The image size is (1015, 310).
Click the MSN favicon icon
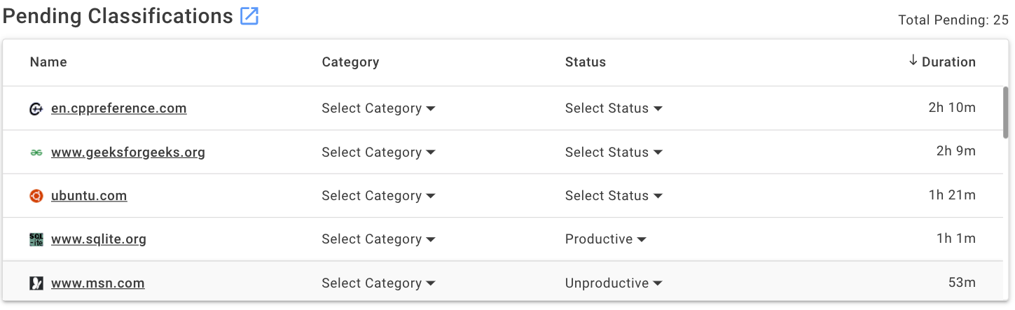pos(36,283)
